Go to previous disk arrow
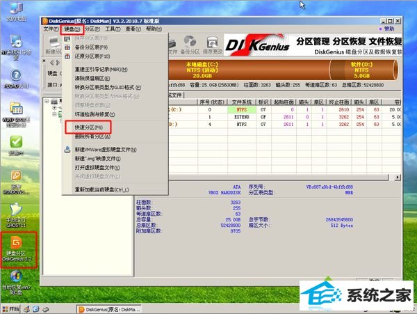Viewport: 417px width, 314px height. pyautogui.click(x=52, y=63)
